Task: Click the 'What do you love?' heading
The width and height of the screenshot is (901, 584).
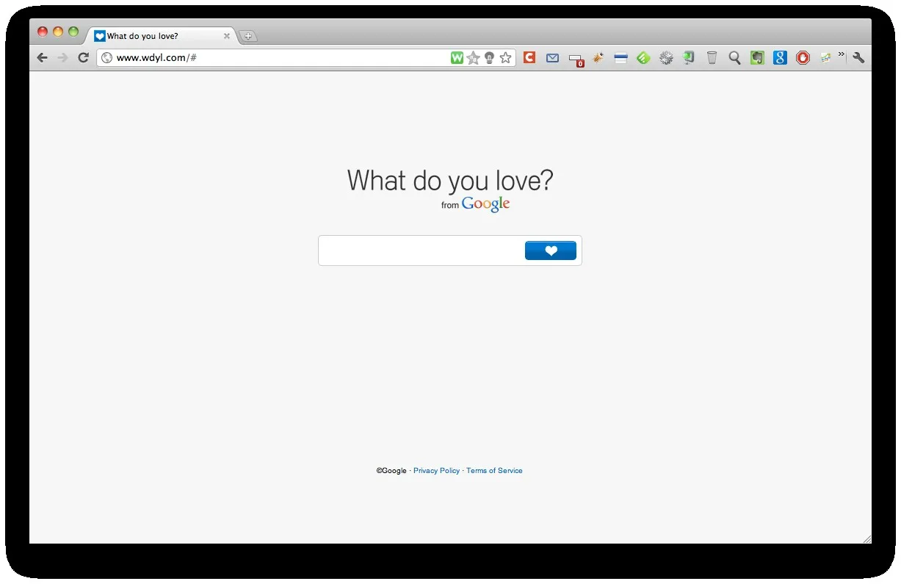Action: tap(450, 181)
